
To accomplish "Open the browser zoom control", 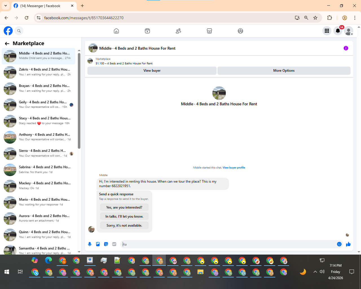I will point(306,18).
